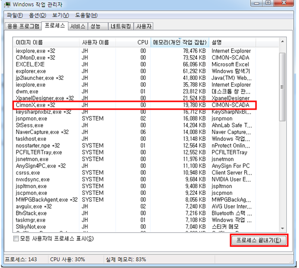This screenshot has width=299, height=268.
Task: Select the iexplore.exe *32 process row
Action: tap(134, 51)
